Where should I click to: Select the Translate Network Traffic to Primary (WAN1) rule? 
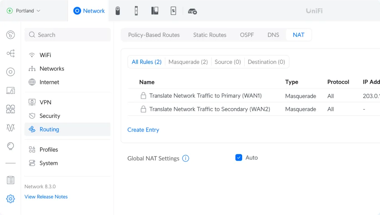[205, 96]
